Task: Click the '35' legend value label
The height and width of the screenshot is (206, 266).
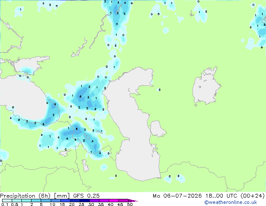Action: point(101,204)
